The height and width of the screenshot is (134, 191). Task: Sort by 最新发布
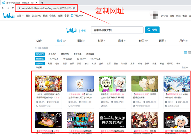point(65,54)
